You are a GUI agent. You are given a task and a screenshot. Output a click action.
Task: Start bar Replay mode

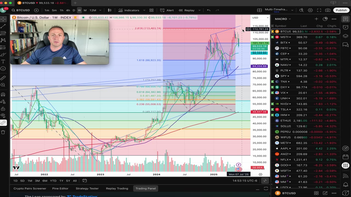tap(186, 10)
